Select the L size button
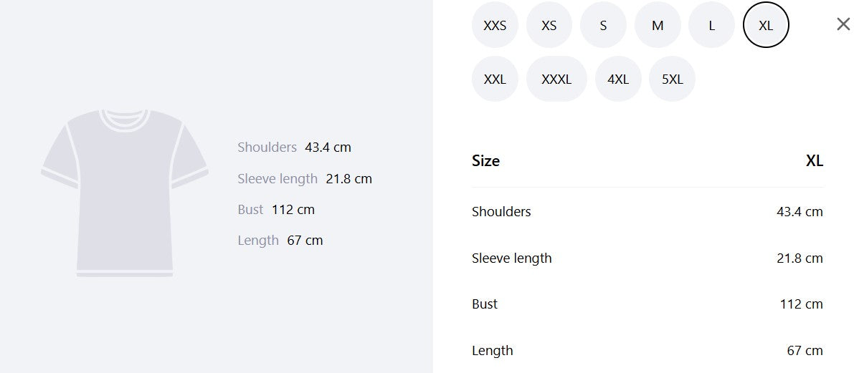 coord(711,25)
